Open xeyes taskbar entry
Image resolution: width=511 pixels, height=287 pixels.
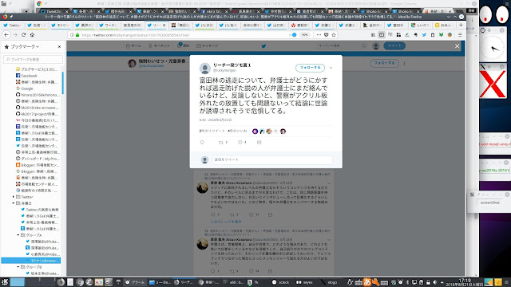[x=304, y=282]
